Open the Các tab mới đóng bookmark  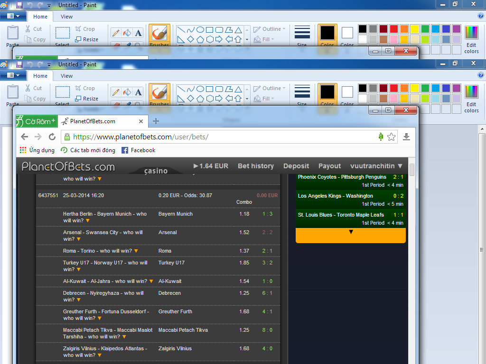[x=88, y=150]
